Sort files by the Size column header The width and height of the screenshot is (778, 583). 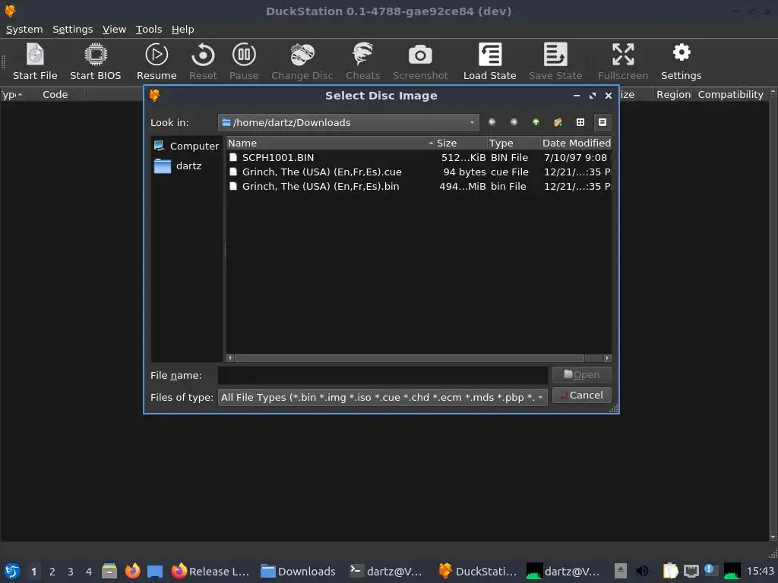point(460,143)
